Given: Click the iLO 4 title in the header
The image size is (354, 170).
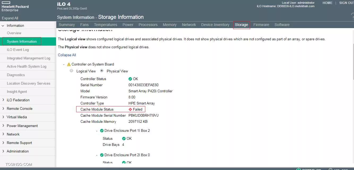Looking at the screenshot, I should pos(64,4).
